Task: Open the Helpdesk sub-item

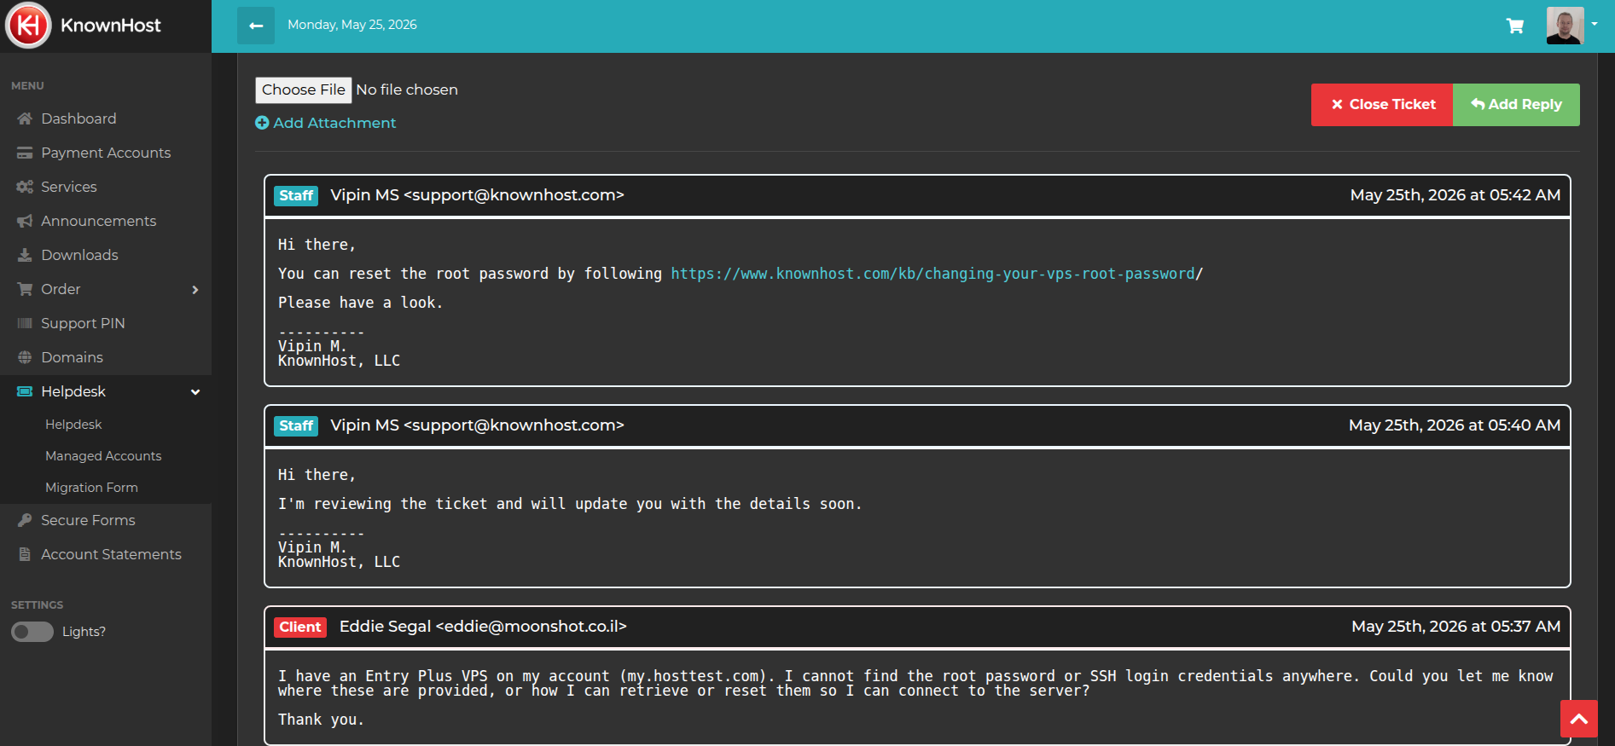Action: 73,425
